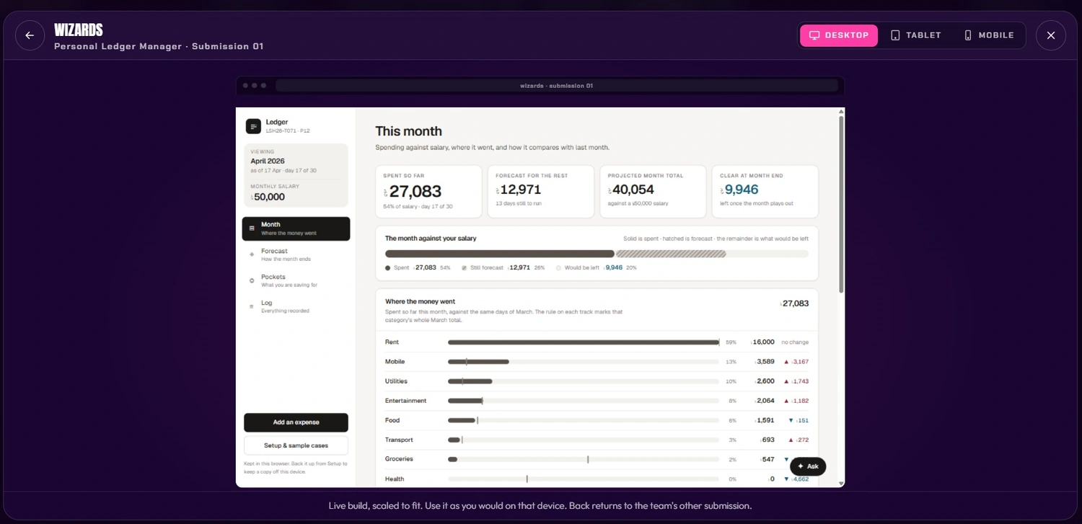This screenshot has width=1082, height=524.
Task: Open the Forecast section
Action: coord(296,254)
